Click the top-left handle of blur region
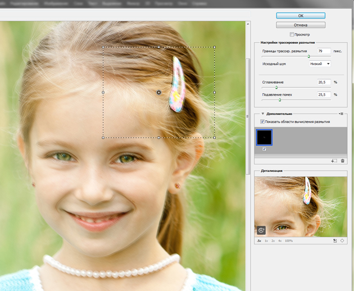Screen dimensions: 354x291 pos(103,47)
